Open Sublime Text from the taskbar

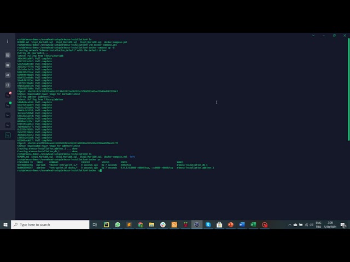[x=129, y=224]
